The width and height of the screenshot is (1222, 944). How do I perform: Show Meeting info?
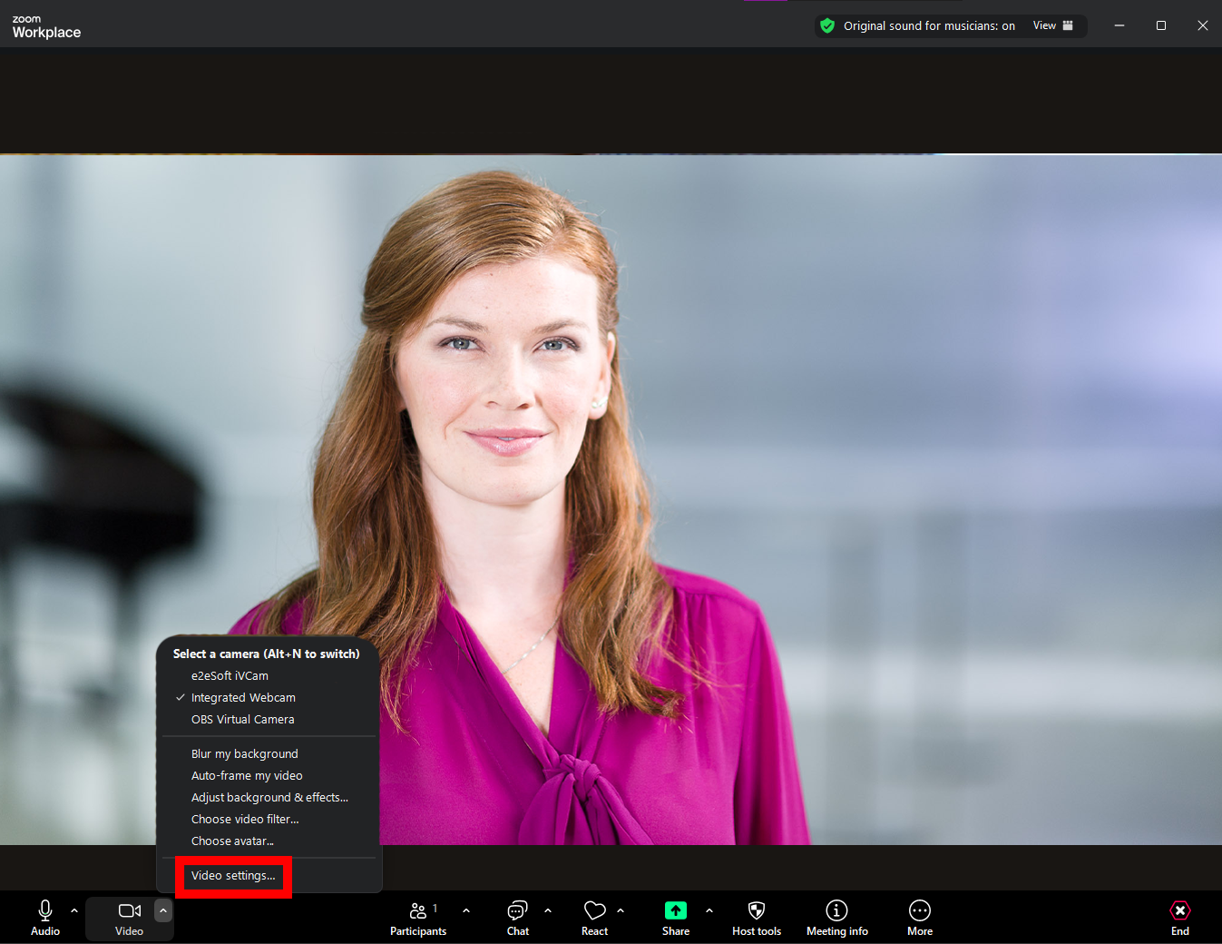[x=836, y=917]
